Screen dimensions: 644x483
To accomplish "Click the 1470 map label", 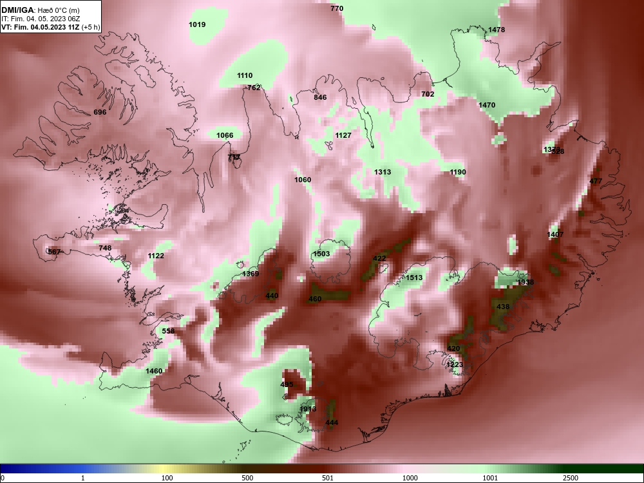I will click(x=487, y=105).
